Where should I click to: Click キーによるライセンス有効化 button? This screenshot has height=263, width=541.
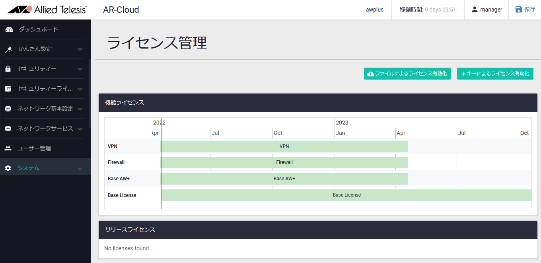[x=495, y=74]
